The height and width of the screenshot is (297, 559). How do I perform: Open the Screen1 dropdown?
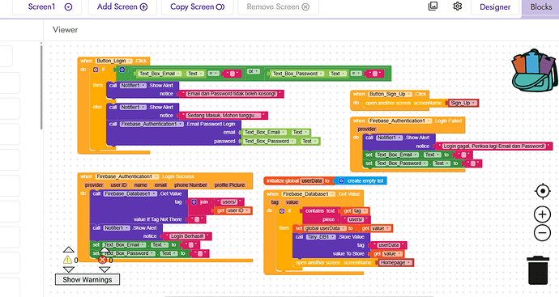68,6
